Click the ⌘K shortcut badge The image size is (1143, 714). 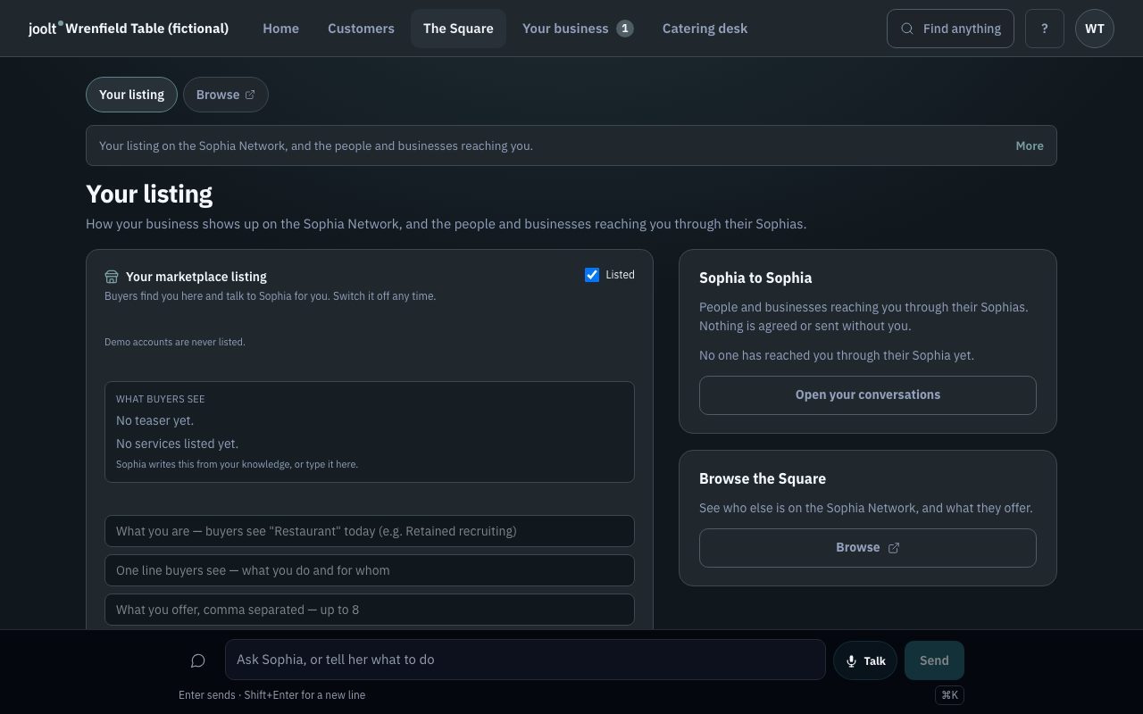pos(950,695)
